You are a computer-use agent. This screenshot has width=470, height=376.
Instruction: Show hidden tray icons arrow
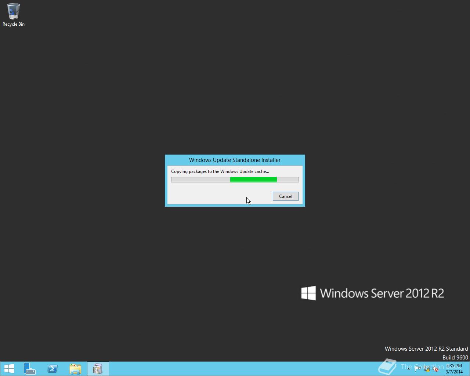point(409,369)
